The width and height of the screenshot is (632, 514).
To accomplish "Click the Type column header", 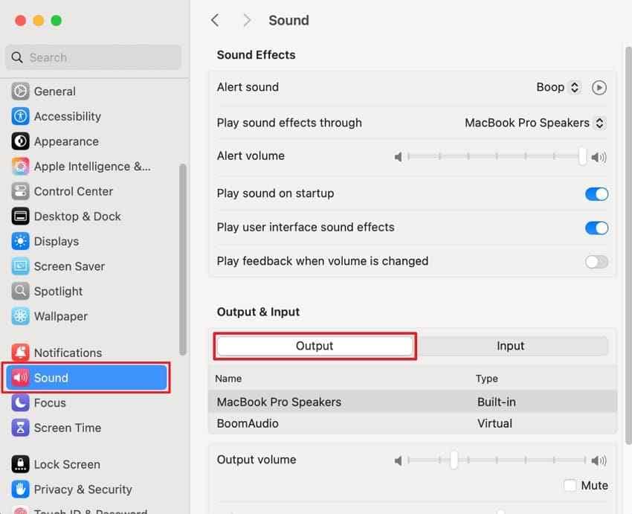I will [x=486, y=379].
